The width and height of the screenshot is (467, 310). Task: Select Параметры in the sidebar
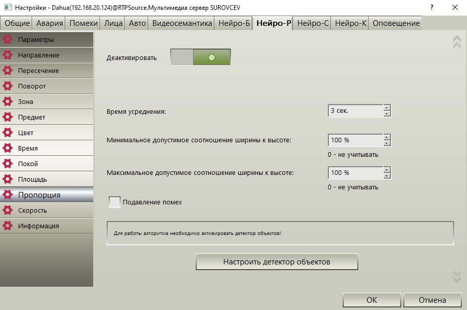pos(47,39)
